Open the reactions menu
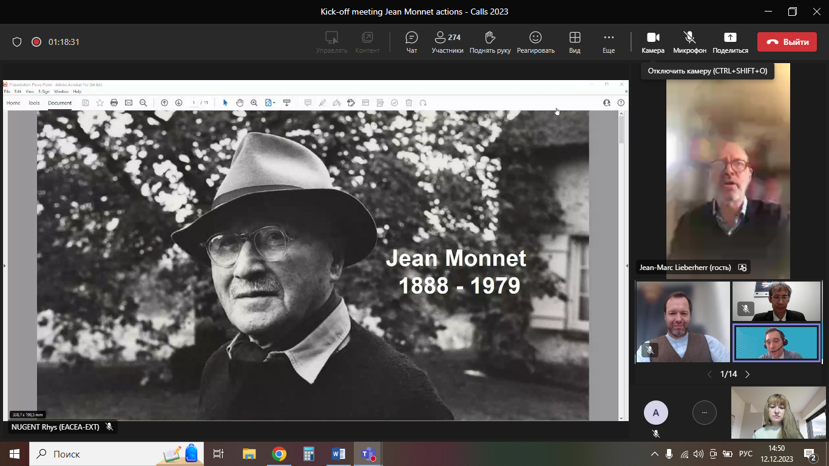Image resolution: width=829 pixels, height=466 pixels. coord(535,42)
